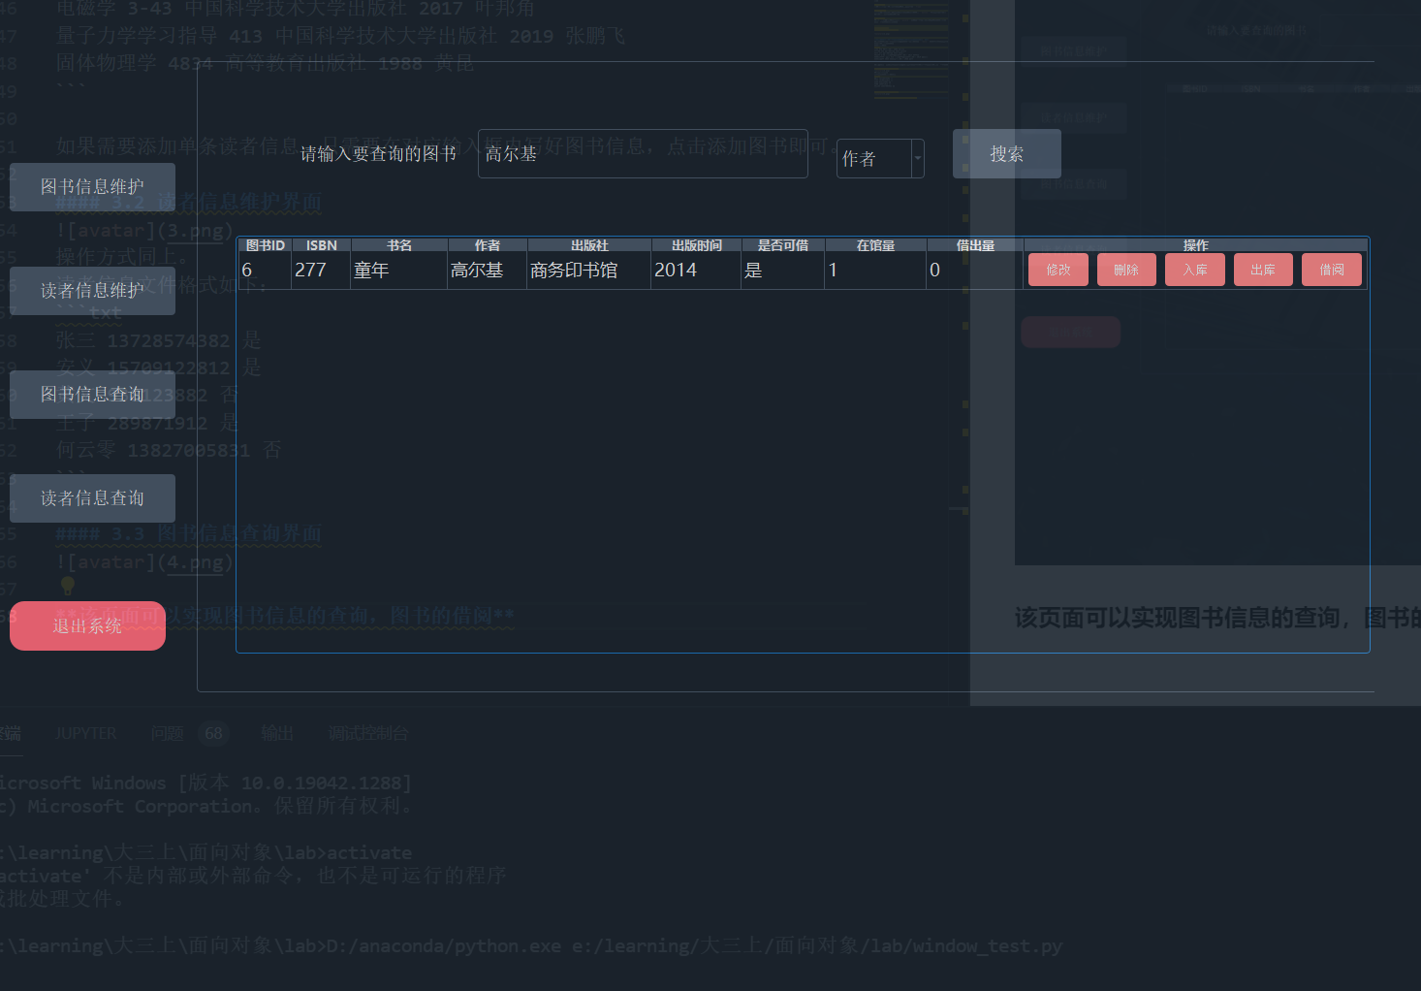1421x991 pixels.
Task: Select the 书名 column header
Action: point(399,245)
